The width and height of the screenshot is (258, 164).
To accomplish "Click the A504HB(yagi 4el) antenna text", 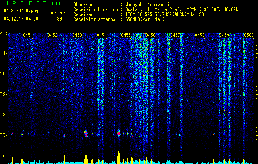I will click(x=145, y=19).
